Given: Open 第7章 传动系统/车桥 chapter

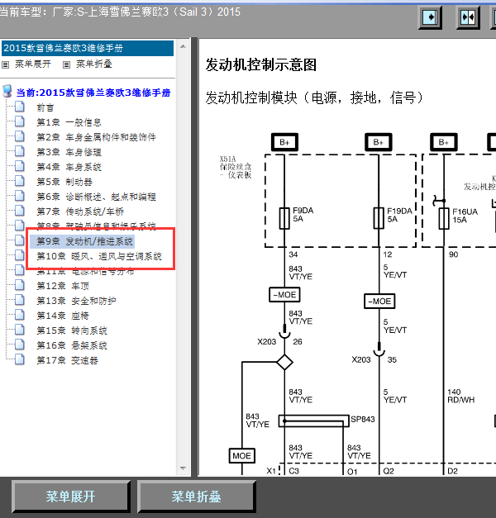Looking at the screenshot, I should click(80, 211).
